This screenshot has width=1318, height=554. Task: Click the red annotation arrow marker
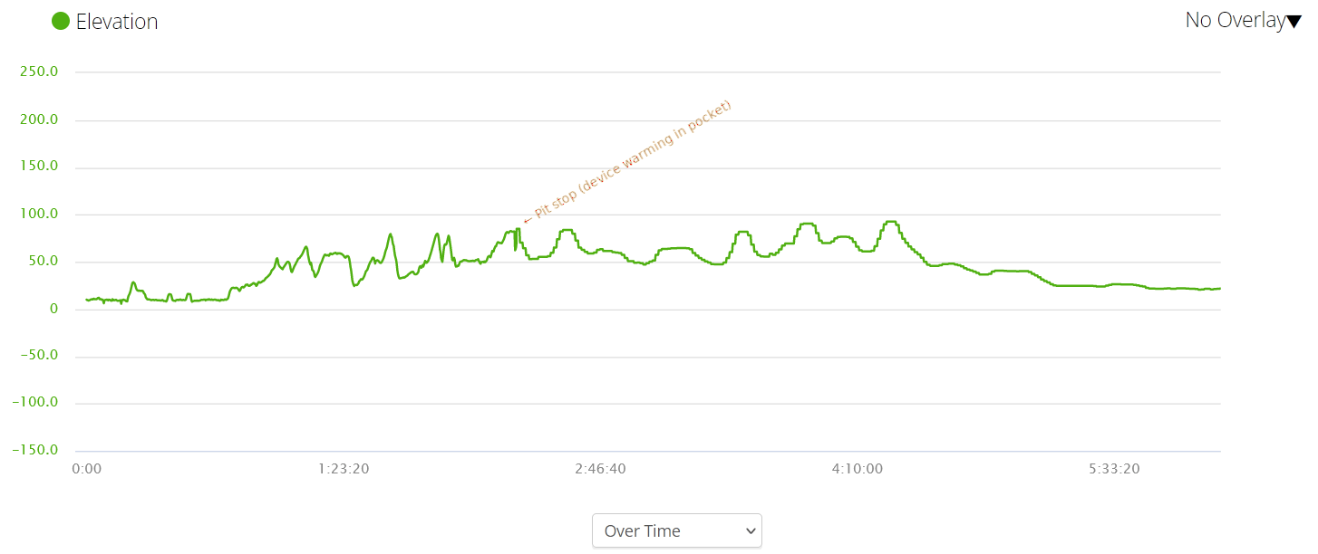click(526, 221)
